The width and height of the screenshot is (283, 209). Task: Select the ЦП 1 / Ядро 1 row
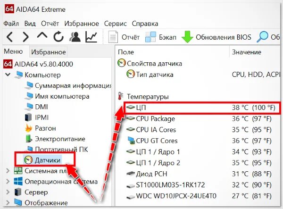tap(199, 152)
